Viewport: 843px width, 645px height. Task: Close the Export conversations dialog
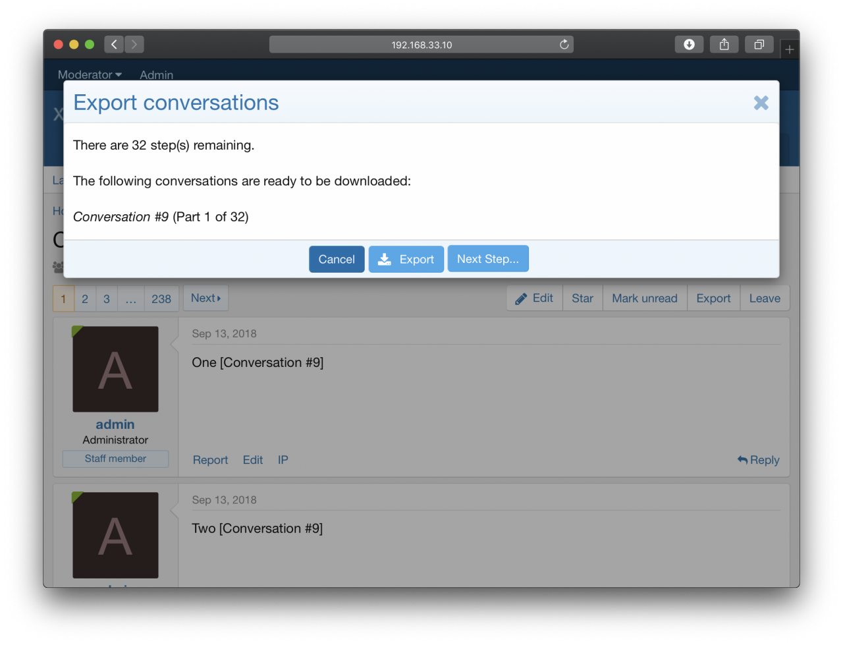(761, 103)
